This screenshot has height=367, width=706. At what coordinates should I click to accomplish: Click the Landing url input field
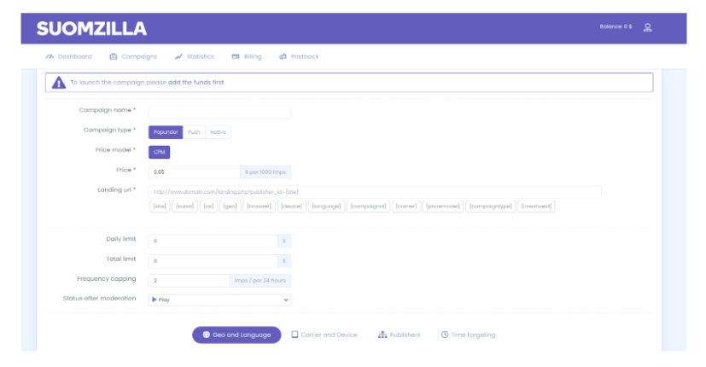[x=375, y=192]
